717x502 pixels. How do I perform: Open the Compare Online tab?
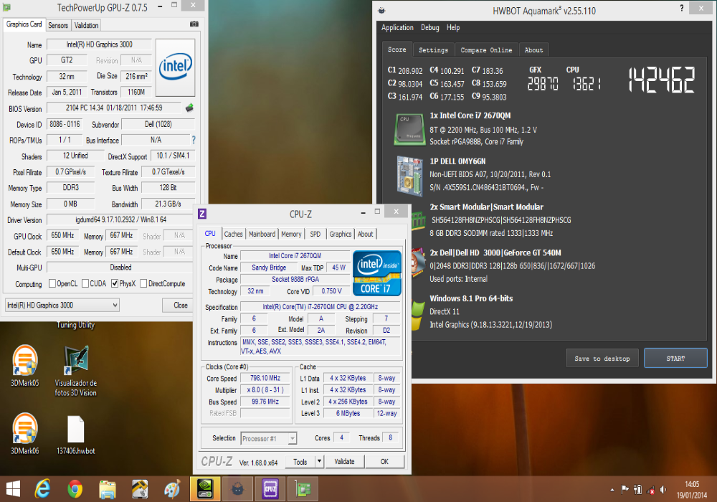tap(486, 50)
